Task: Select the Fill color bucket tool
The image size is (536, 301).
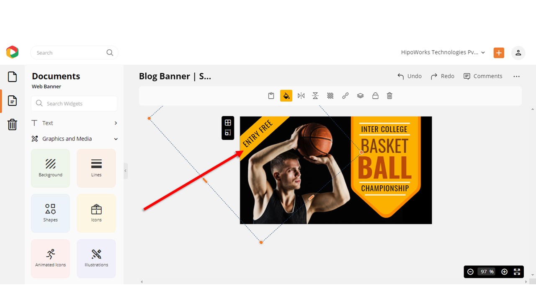Action: coord(286,96)
